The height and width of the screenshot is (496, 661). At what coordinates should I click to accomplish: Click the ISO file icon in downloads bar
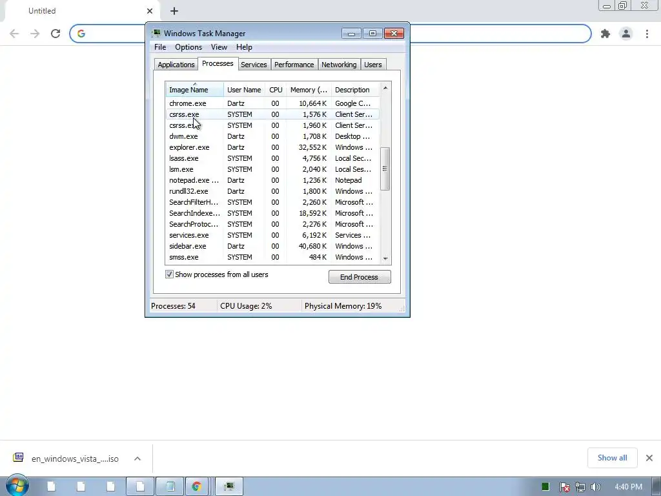[x=18, y=458]
